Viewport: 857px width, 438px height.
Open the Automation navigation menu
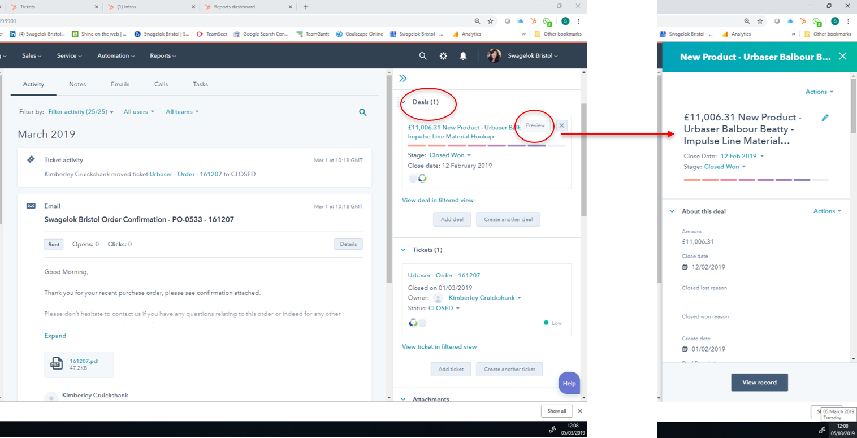click(116, 56)
